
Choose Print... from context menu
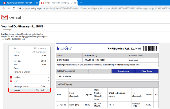(x=16, y=64)
